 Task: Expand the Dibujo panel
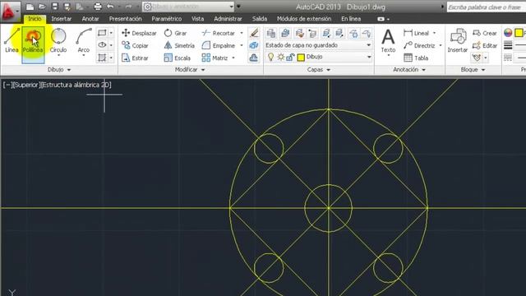coord(59,69)
